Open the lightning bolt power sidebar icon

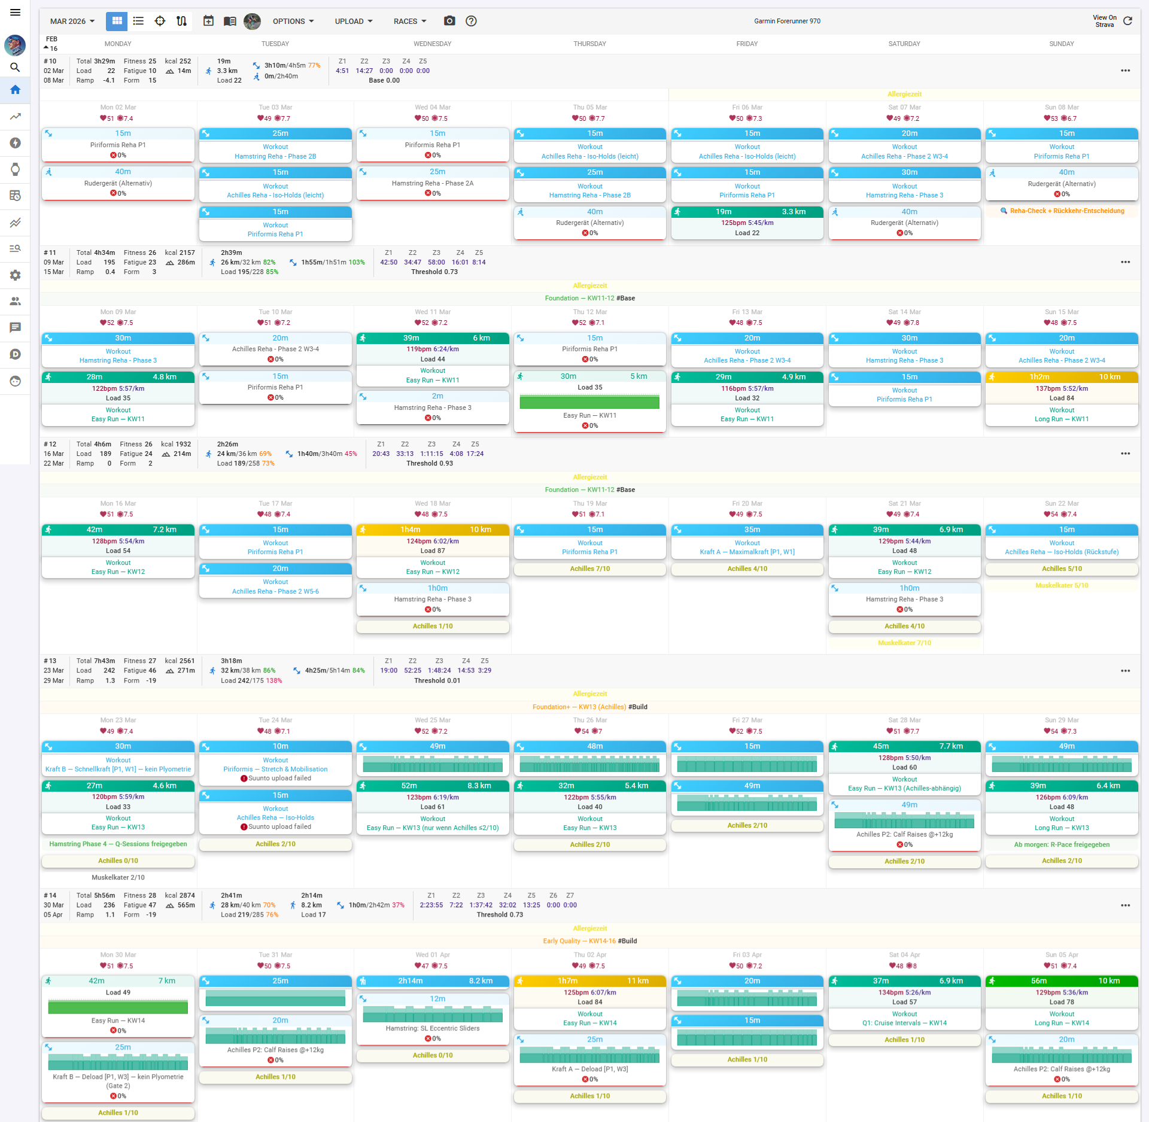tap(15, 143)
